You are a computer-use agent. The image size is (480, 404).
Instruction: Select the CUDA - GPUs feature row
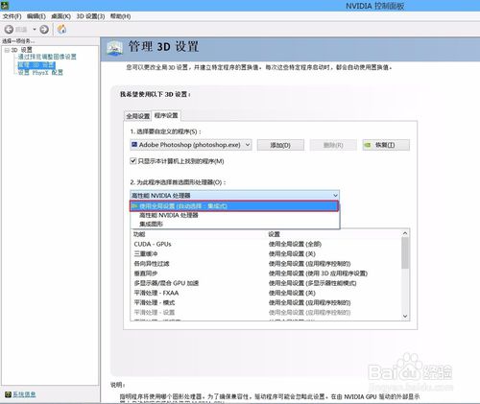click(266, 245)
